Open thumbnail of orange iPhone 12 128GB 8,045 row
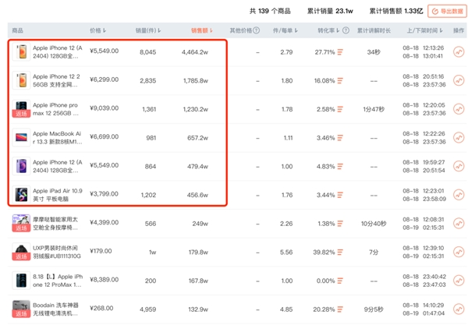468x325 pixels. [21, 51]
